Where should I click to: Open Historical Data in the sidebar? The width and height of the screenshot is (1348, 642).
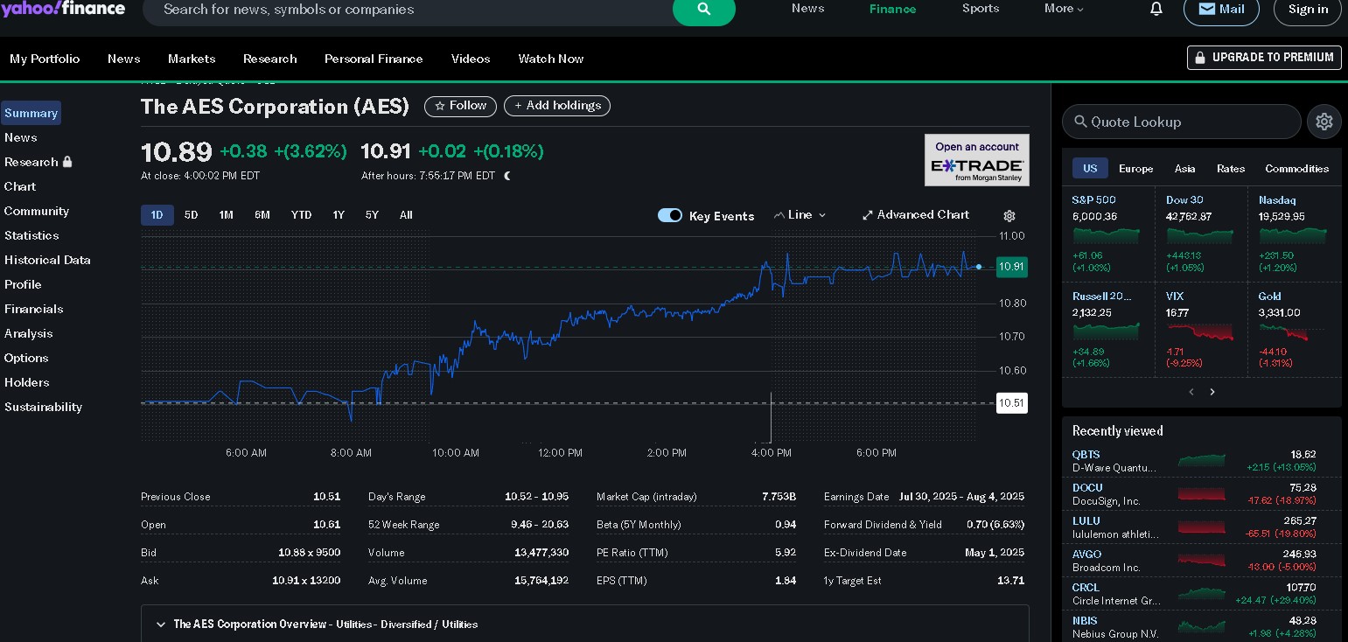(47, 260)
